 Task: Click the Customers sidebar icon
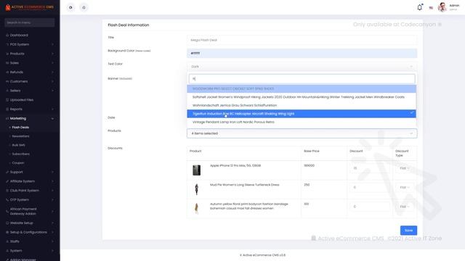[x=7, y=81]
